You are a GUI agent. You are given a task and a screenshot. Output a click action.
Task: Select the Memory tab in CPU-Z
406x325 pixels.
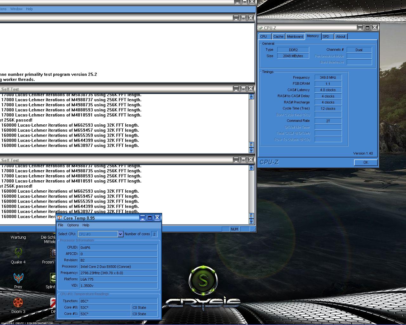click(x=313, y=36)
